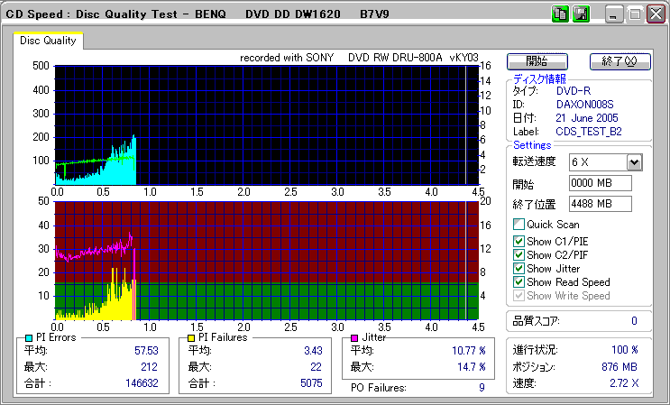The height and width of the screenshot is (405, 670).
Task: Click the 品質スコア value 0
Action: point(634,321)
